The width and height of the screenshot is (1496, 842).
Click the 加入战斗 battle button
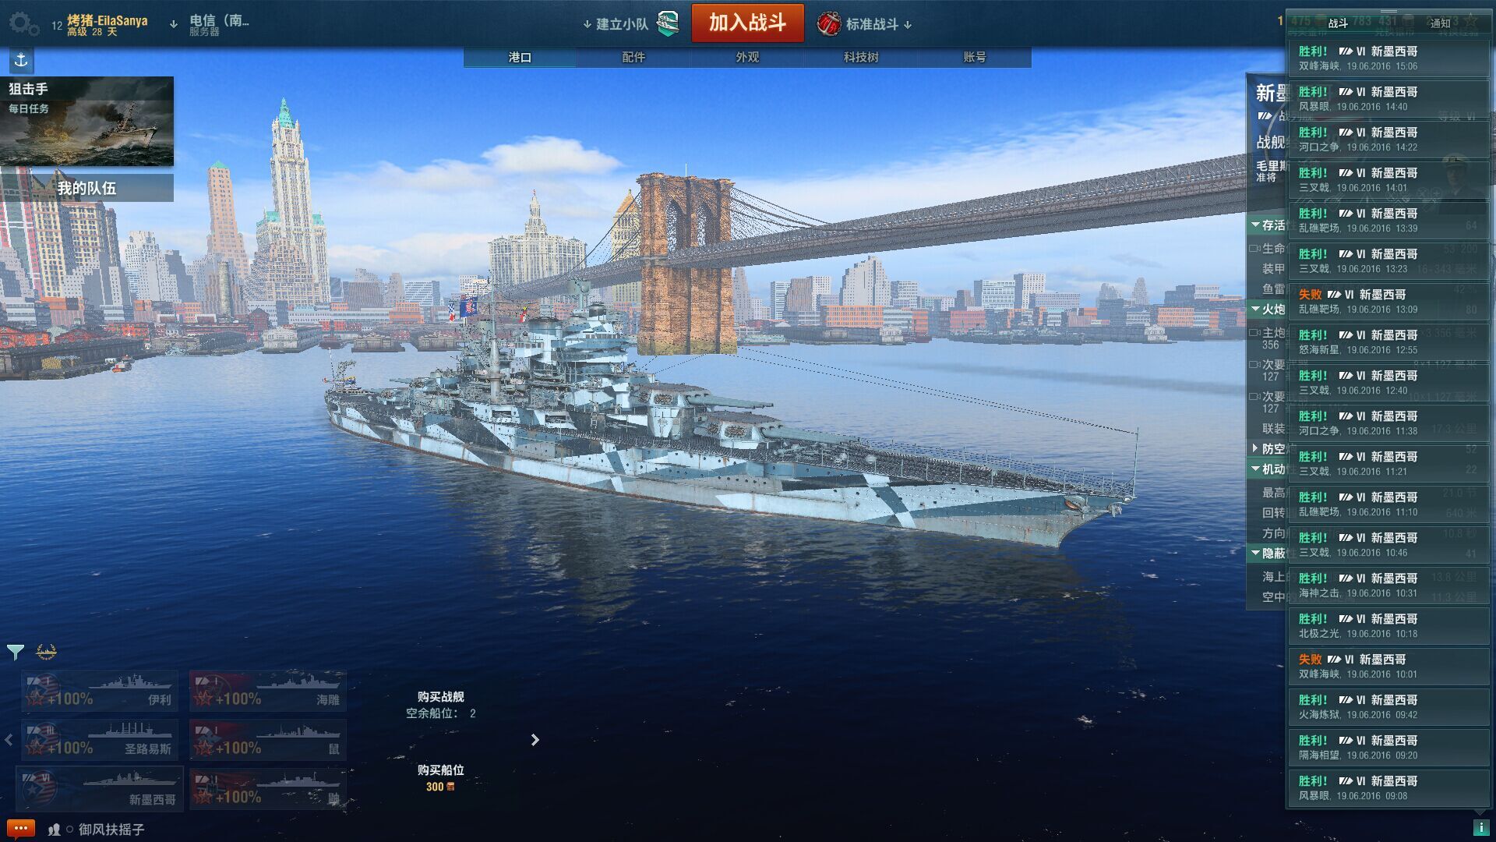[x=747, y=23]
